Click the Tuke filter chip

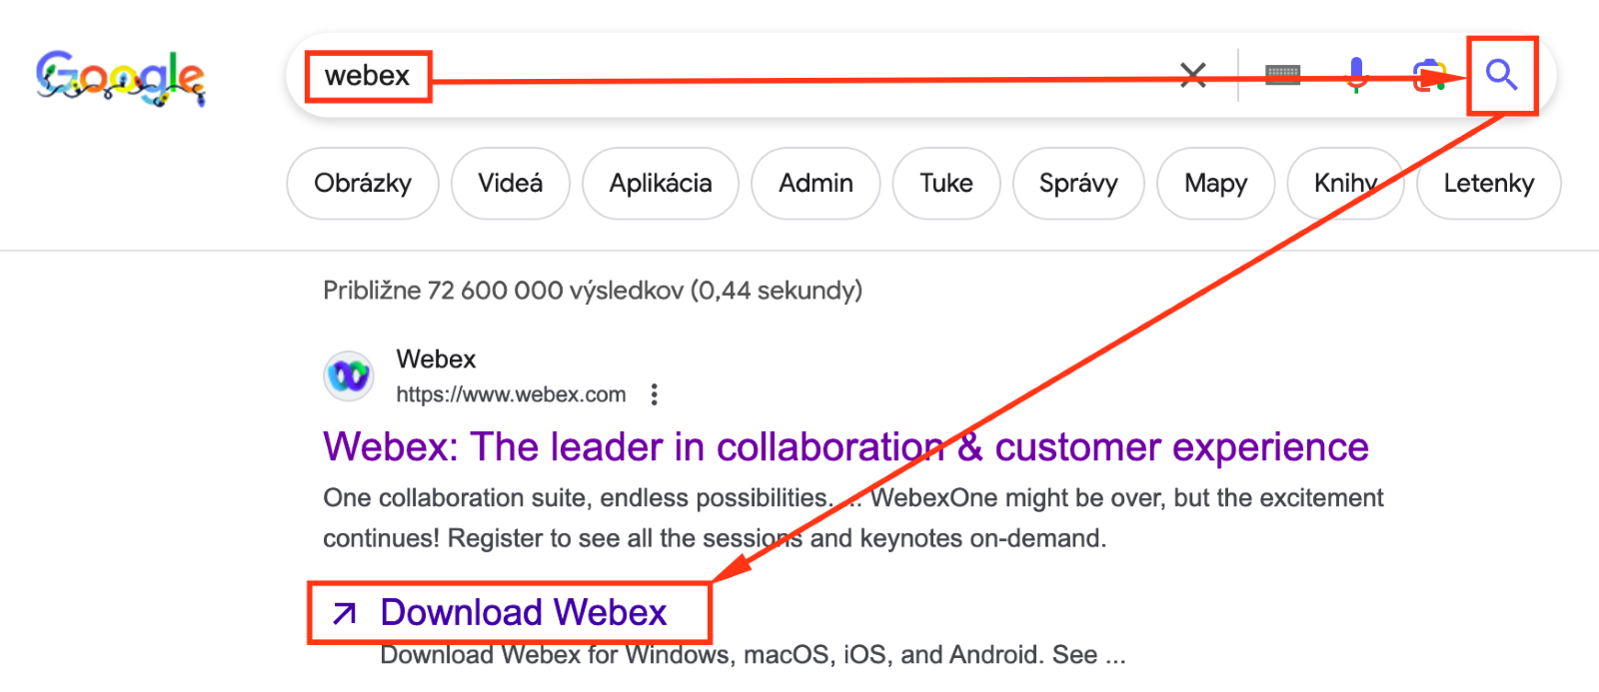(x=945, y=184)
